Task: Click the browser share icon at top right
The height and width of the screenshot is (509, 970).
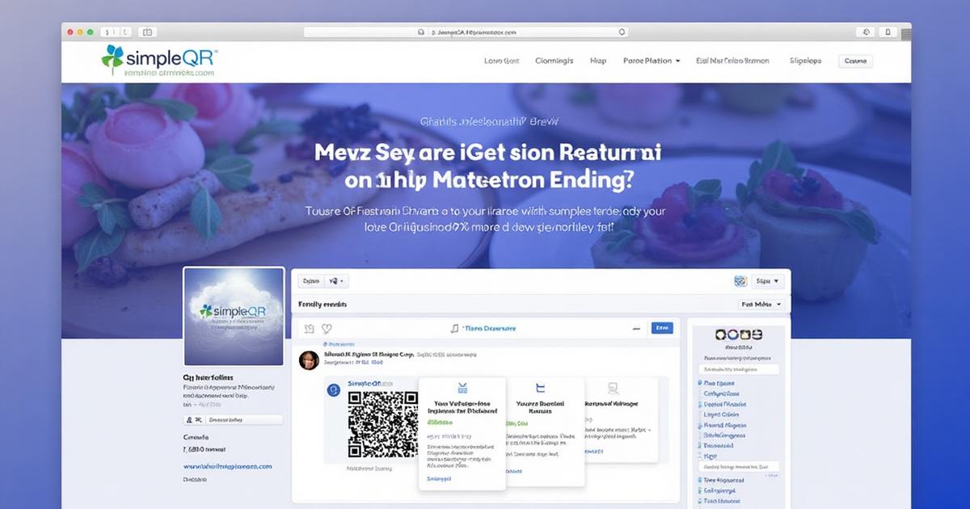Action: coord(888,32)
